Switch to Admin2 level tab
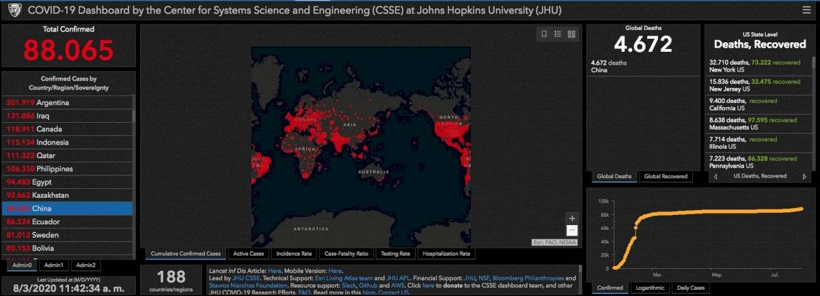 coord(85,265)
